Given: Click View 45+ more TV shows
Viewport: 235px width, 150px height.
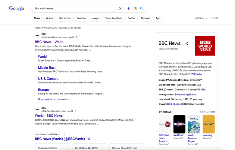Looking at the screenshot, I should click(x=207, y=112).
